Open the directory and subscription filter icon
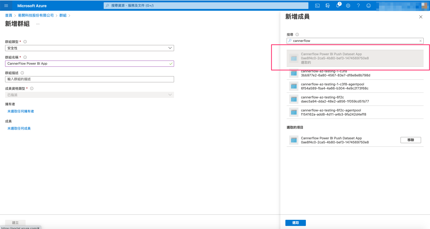The image size is (430, 229). point(328,6)
